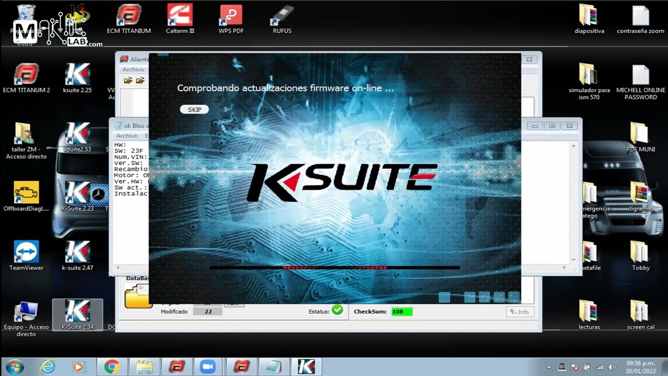This screenshot has height=376, width=668.
Task: Click the green CheckSum value 108
Action: (x=402, y=312)
